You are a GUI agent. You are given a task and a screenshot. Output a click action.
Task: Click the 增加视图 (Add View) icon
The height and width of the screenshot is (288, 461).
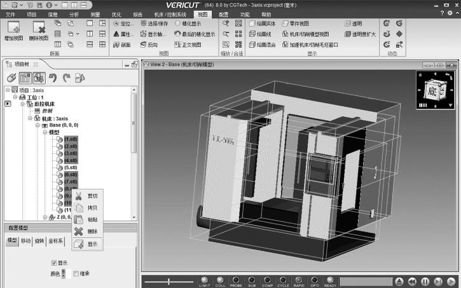click(x=14, y=29)
